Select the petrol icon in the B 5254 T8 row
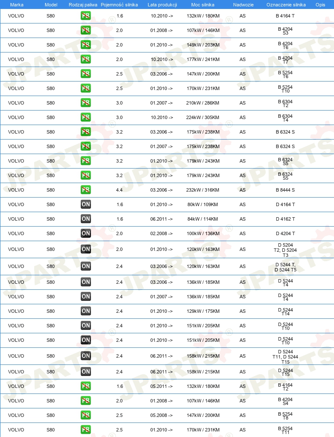 (86, 415)
